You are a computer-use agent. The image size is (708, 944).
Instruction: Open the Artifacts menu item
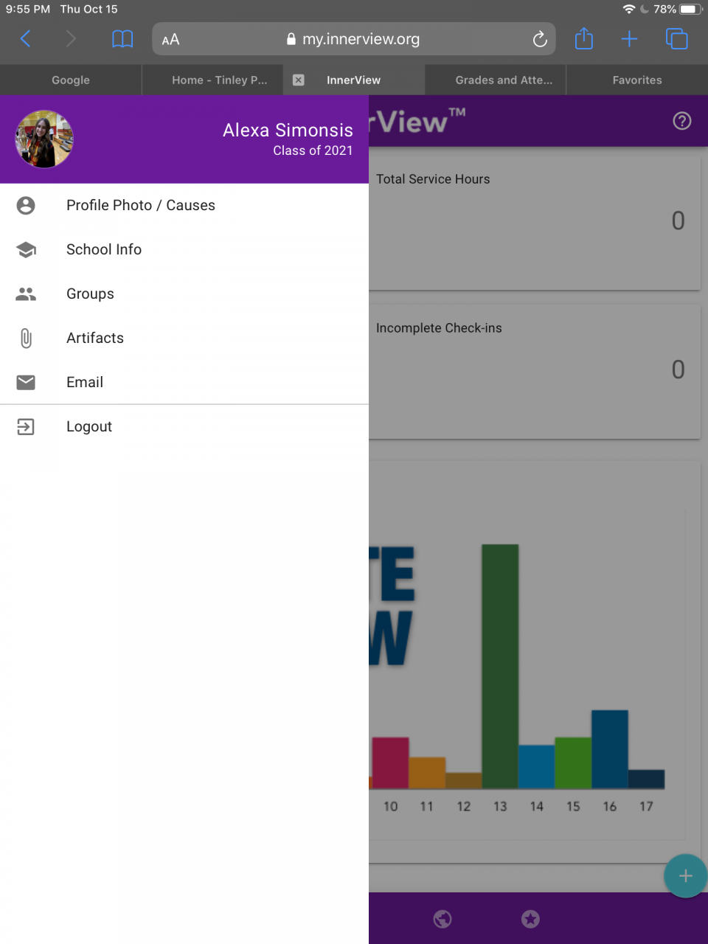click(x=184, y=338)
